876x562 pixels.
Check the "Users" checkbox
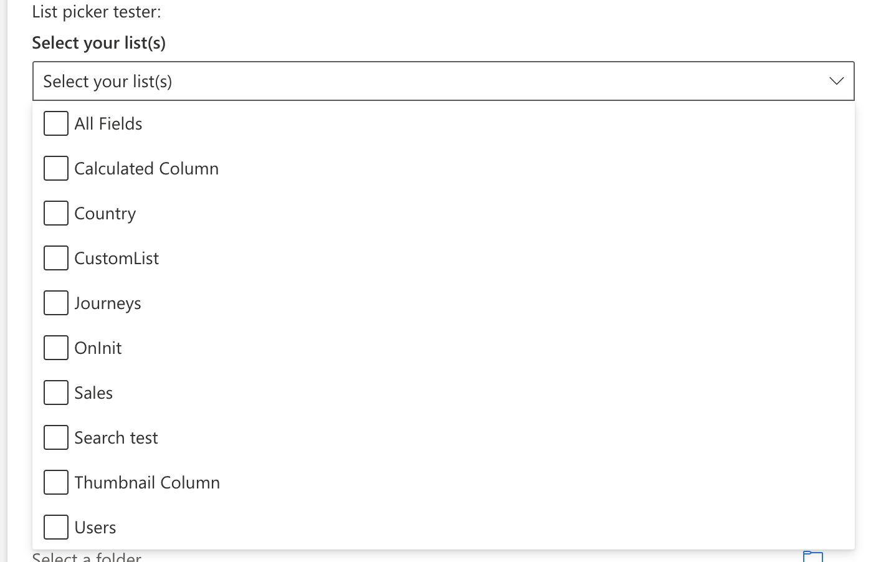55,526
